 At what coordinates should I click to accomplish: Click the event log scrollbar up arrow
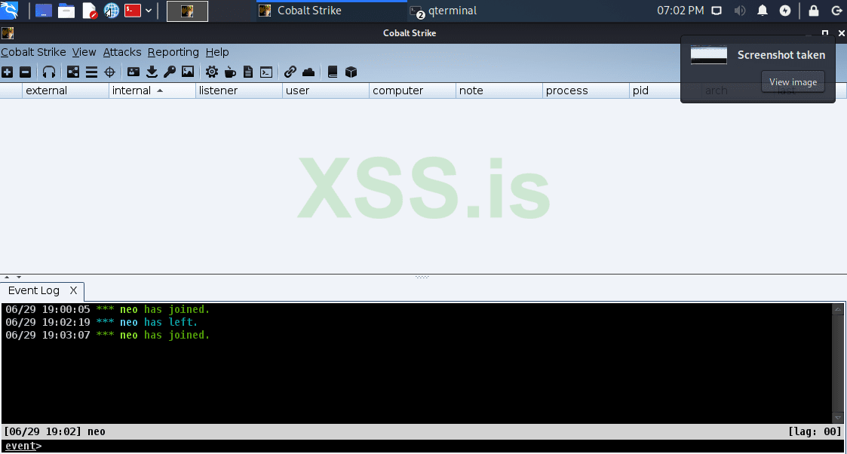(x=838, y=309)
